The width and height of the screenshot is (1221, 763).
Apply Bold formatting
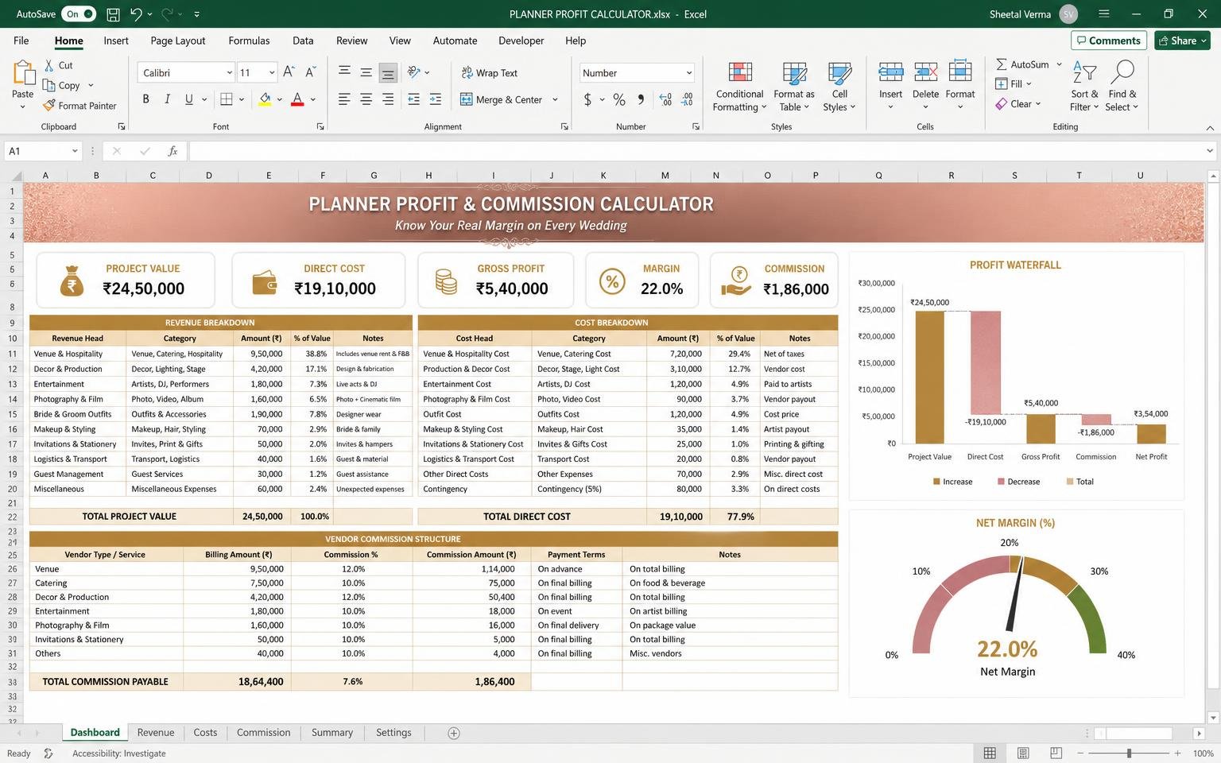pyautogui.click(x=145, y=99)
